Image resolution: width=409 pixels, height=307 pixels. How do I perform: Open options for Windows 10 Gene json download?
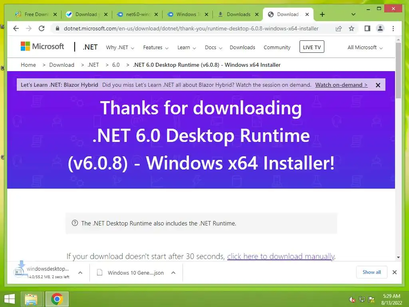[173, 273]
